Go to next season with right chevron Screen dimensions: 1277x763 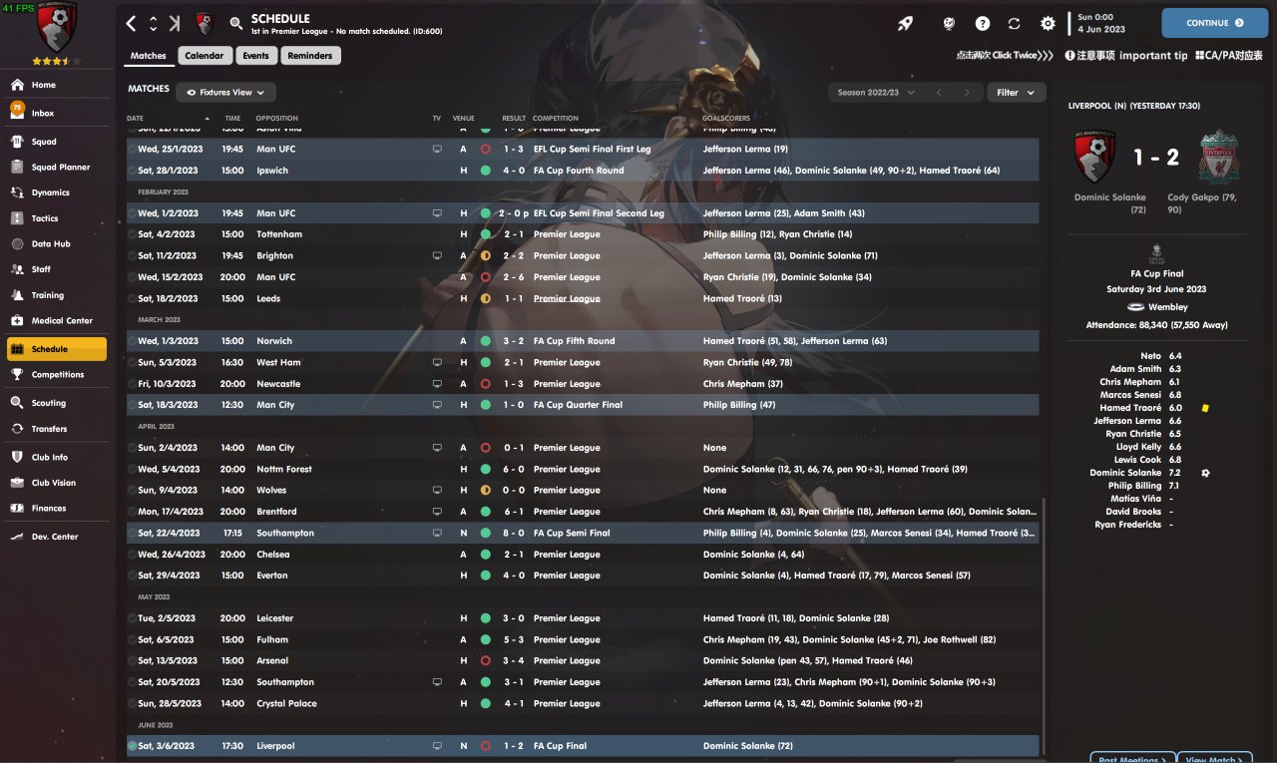click(966, 93)
